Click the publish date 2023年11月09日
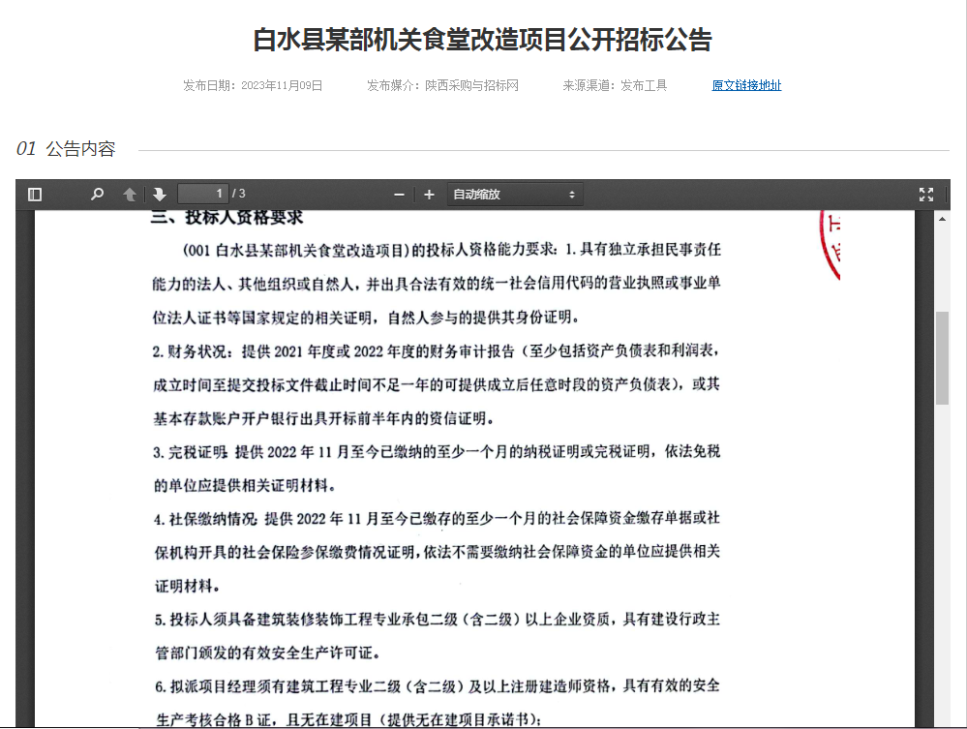This screenshot has width=967, height=729. [282, 85]
